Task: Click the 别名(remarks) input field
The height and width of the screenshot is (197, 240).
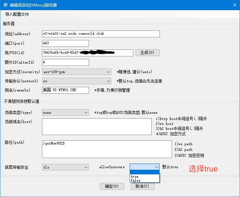Action: (65, 90)
